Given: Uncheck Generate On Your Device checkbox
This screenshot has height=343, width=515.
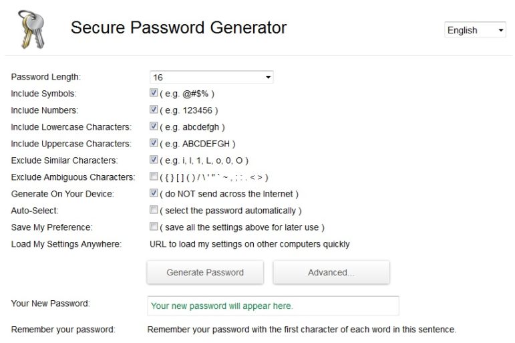Looking at the screenshot, I should click(x=154, y=193).
